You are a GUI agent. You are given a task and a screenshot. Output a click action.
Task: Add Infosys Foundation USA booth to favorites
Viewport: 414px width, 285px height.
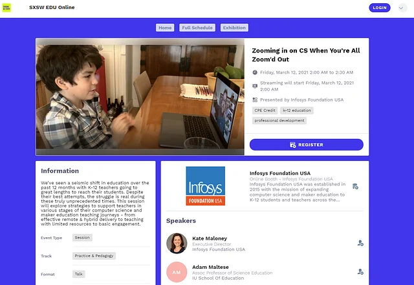[x=356, y=186]
